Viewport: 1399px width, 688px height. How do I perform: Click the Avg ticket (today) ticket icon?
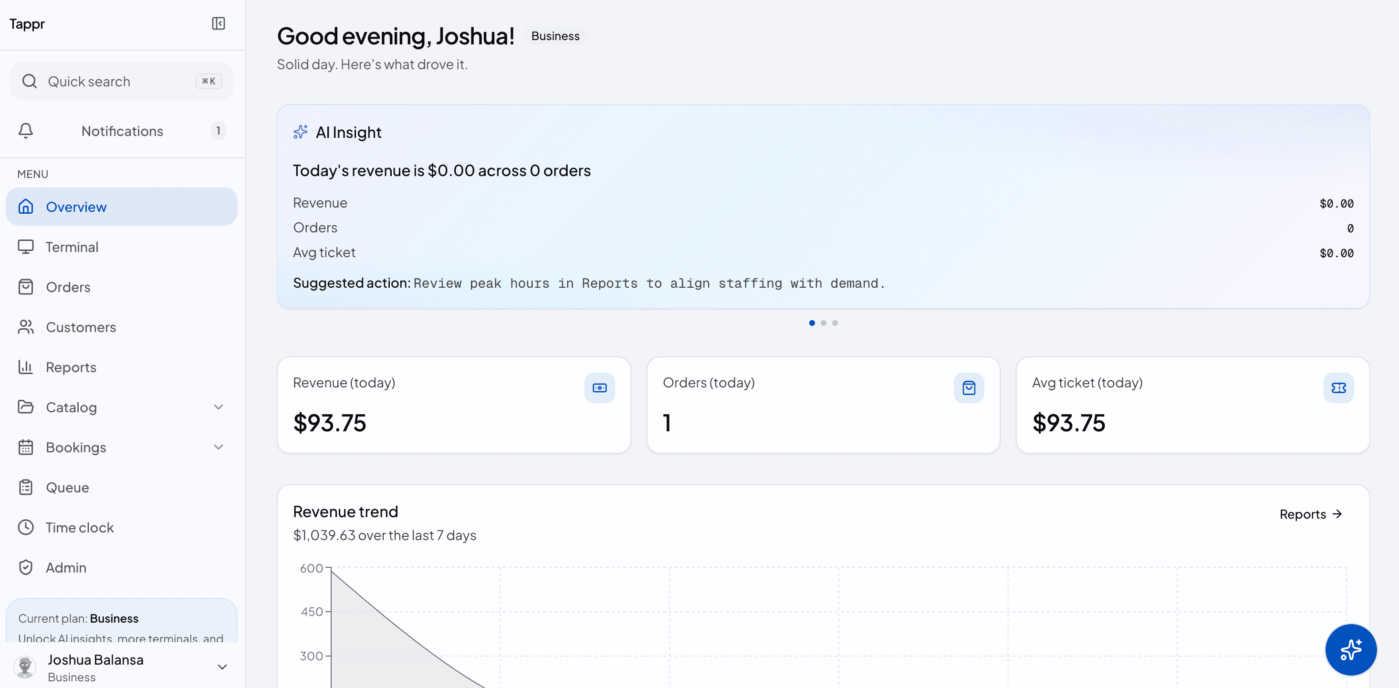(x=1339, y=388)
